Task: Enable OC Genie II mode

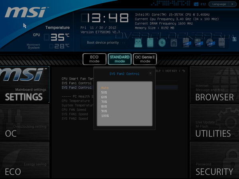Action: click(145, 59)
